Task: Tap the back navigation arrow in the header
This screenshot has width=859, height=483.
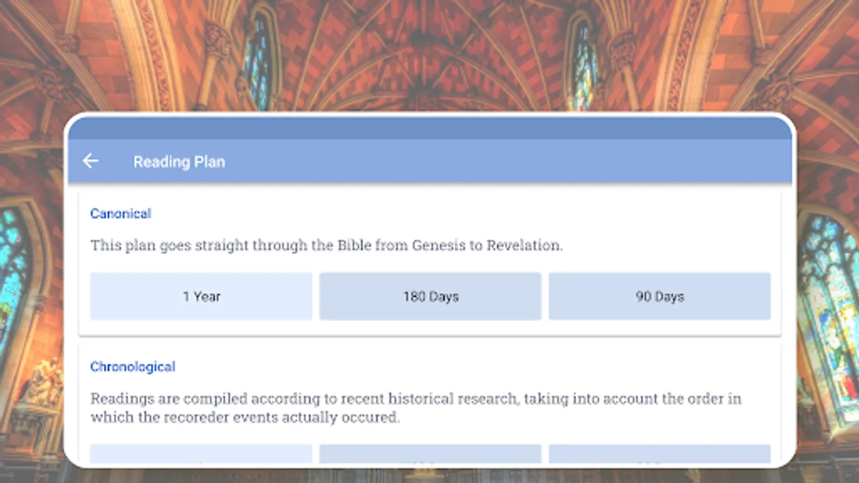Action: coord(91,160)
